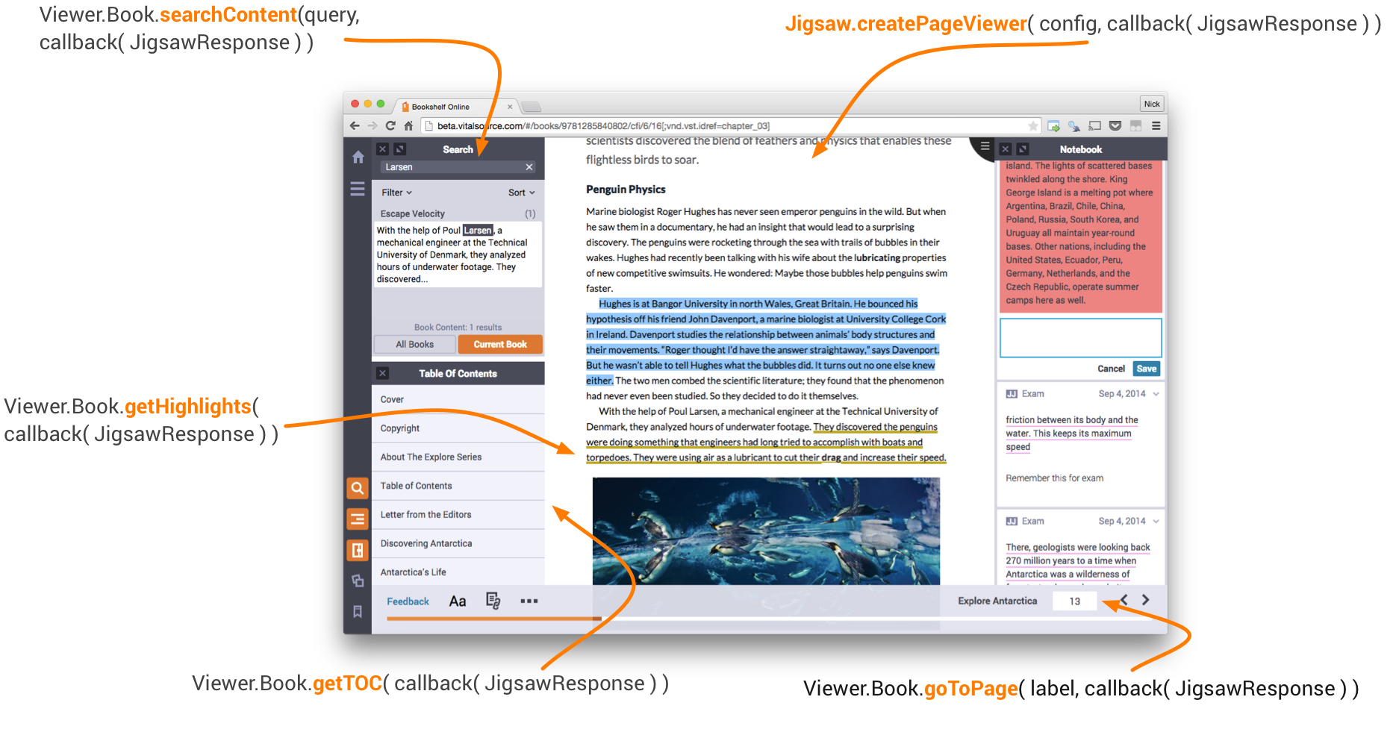This screenshot has height=741, width=1393.
Task: Open font size settings (Aa)
Action: (x=458, y=601)
